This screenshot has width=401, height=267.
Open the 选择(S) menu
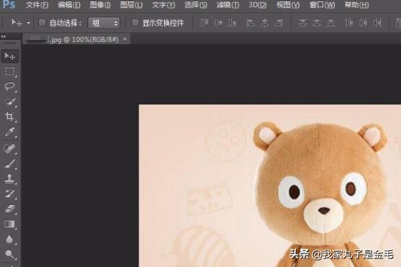tap(196, 5)
